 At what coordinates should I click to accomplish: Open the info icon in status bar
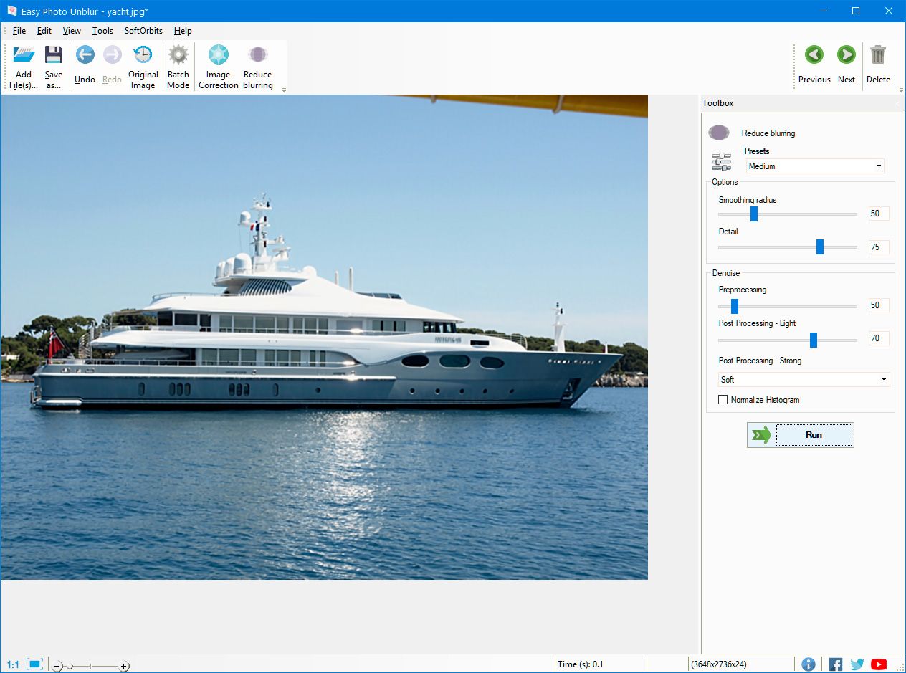809,664
